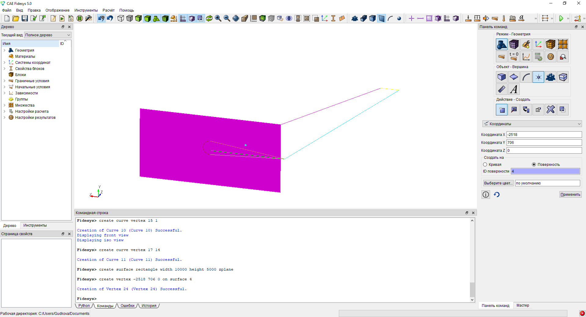Expand the Граничные условия tree node

click(5, 81)
